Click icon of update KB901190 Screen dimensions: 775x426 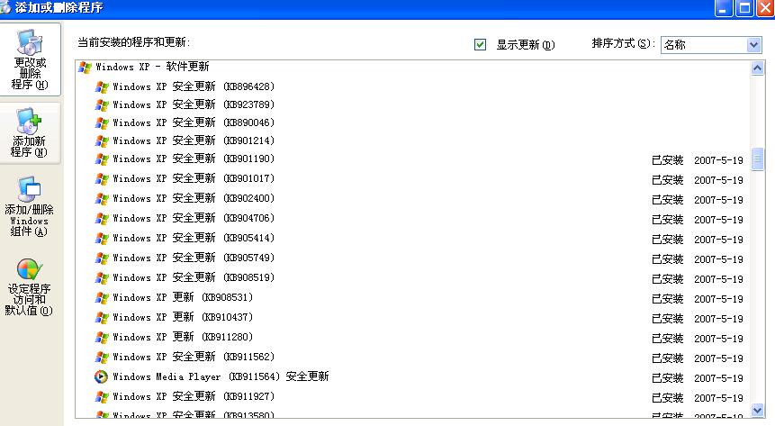click(102, 159)
